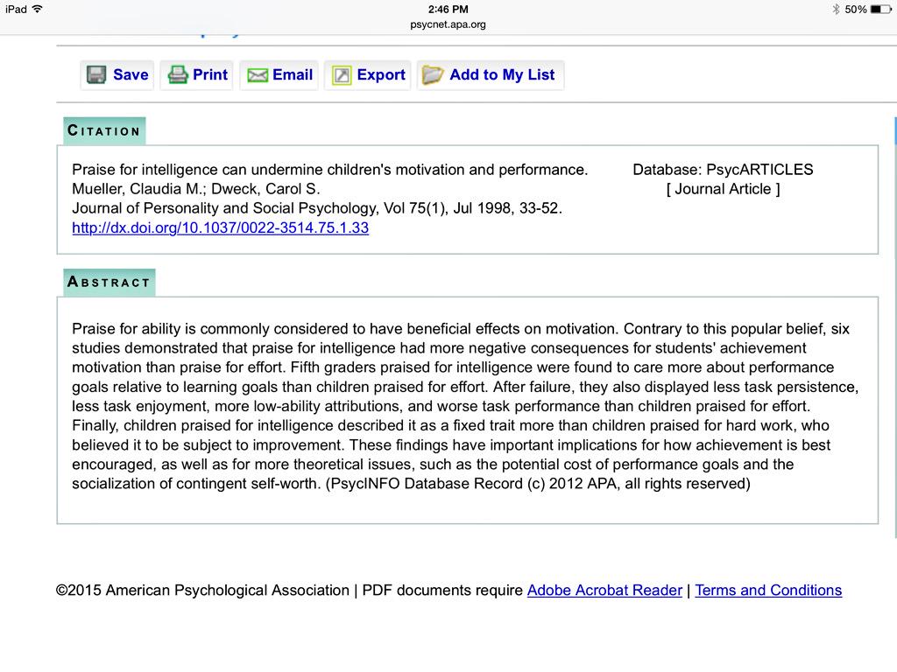This screenshot has width=897, height=672.
Task: Tap the Bluetooth status icon
Action: [x=836, y=9]
